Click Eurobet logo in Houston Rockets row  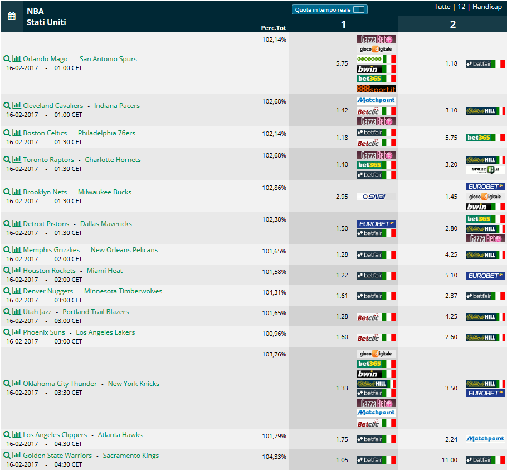coord(485,276)
